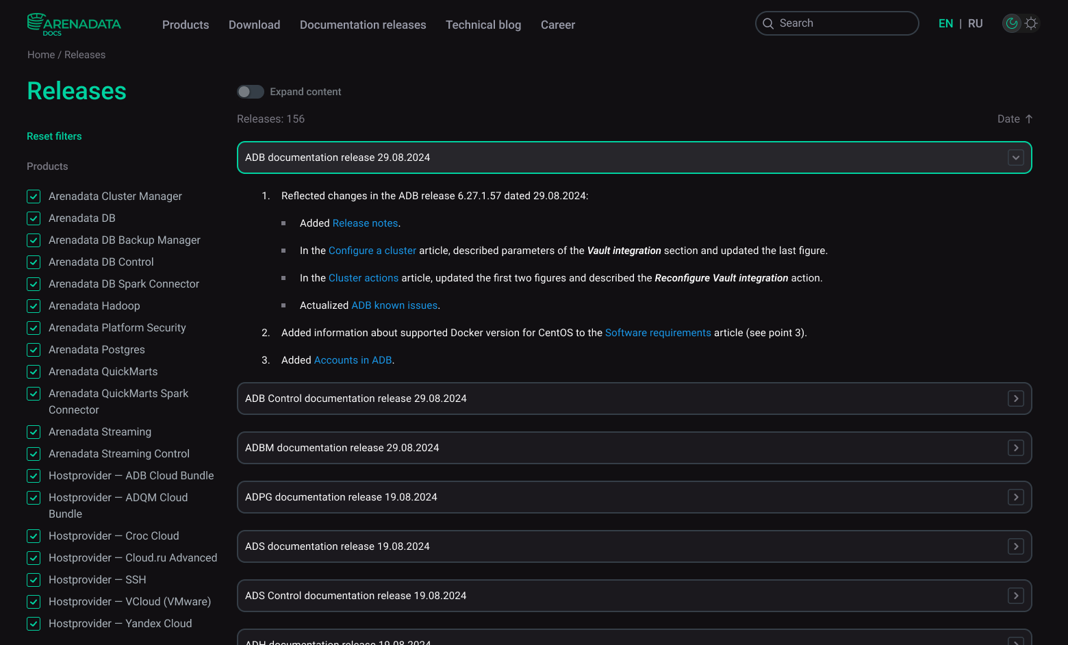Expand ADBM documentation release 29.08.2024

[x=1015, y=448]
